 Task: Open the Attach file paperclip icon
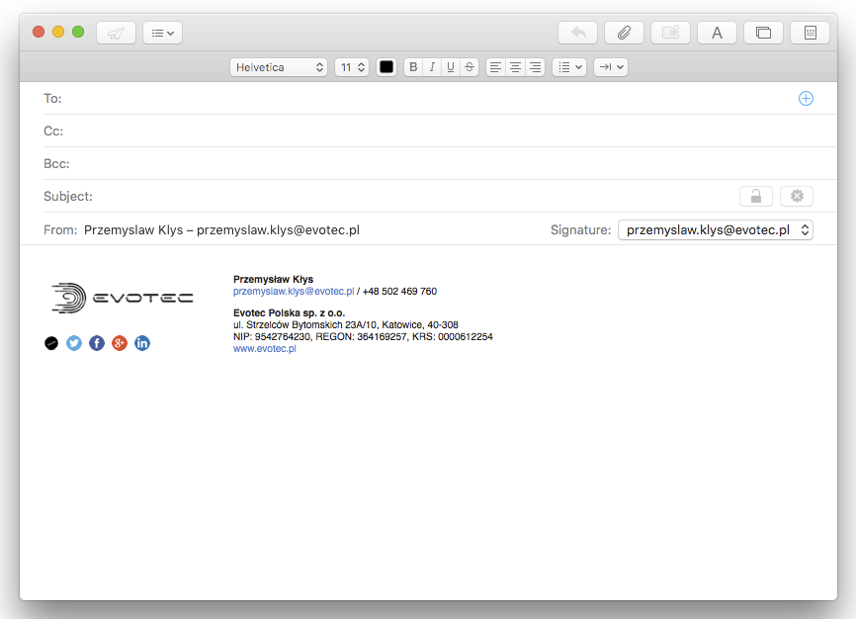click(624, 32)
